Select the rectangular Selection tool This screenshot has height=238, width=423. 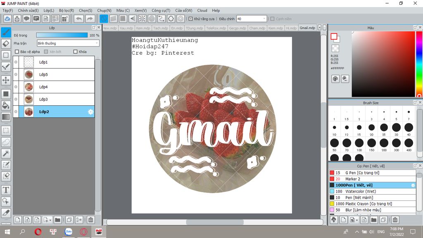click(x=6, y=131)
